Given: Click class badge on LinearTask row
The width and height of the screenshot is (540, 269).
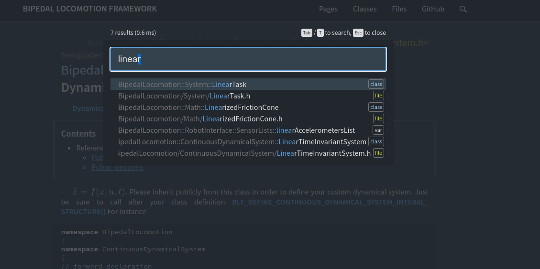Looking at the screenshot, I should (376, 84).
